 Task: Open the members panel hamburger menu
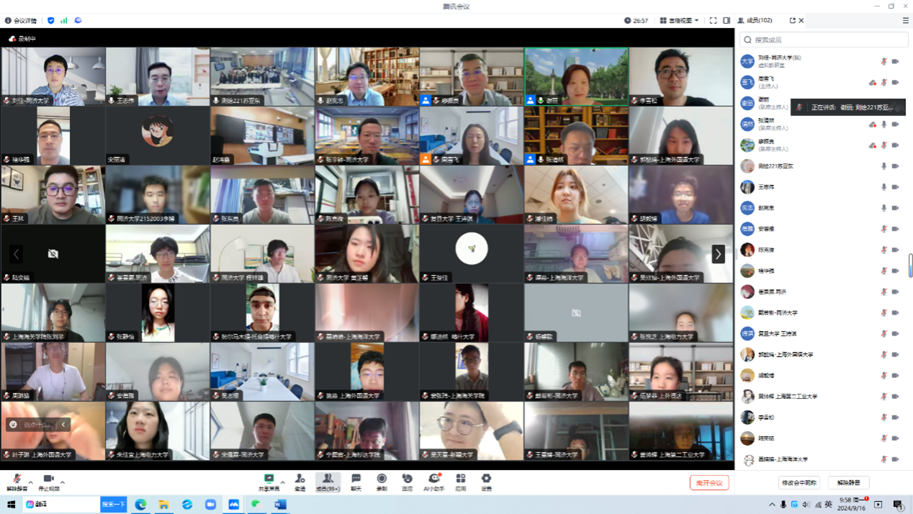905,20
